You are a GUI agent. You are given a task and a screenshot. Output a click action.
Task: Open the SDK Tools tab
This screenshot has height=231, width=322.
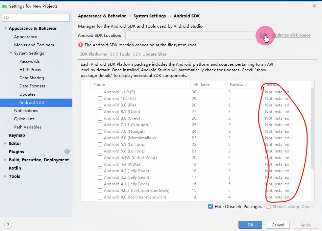[x=120, y=54]
